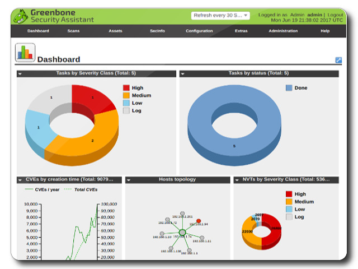Expand the CVEs by creation time panel menu

pyautogui.click(x=20, y=180)
